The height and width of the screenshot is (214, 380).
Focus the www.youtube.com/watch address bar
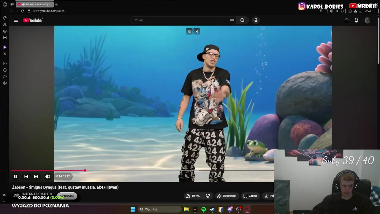[49, 11]
